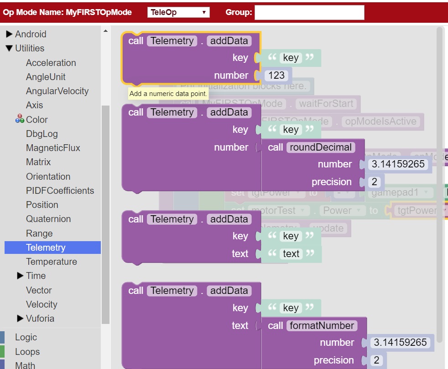Expand the Android category
The image size is (448, 369).
point(30,34)
